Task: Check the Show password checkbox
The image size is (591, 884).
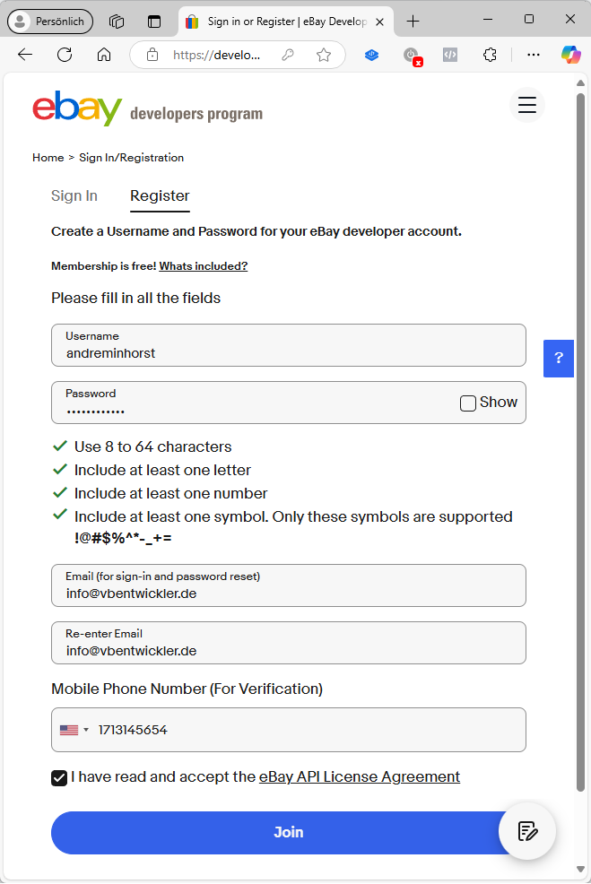Action: (467, 403)
